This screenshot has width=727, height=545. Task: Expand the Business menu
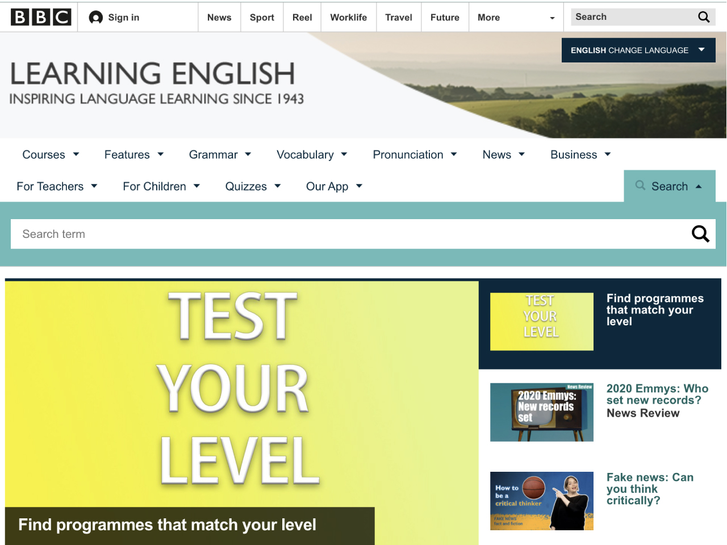coord(580,154)
